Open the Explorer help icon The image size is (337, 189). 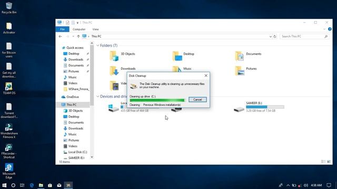[330, 29]
